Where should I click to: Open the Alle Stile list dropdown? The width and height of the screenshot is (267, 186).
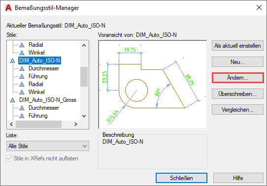coord(48,146)
